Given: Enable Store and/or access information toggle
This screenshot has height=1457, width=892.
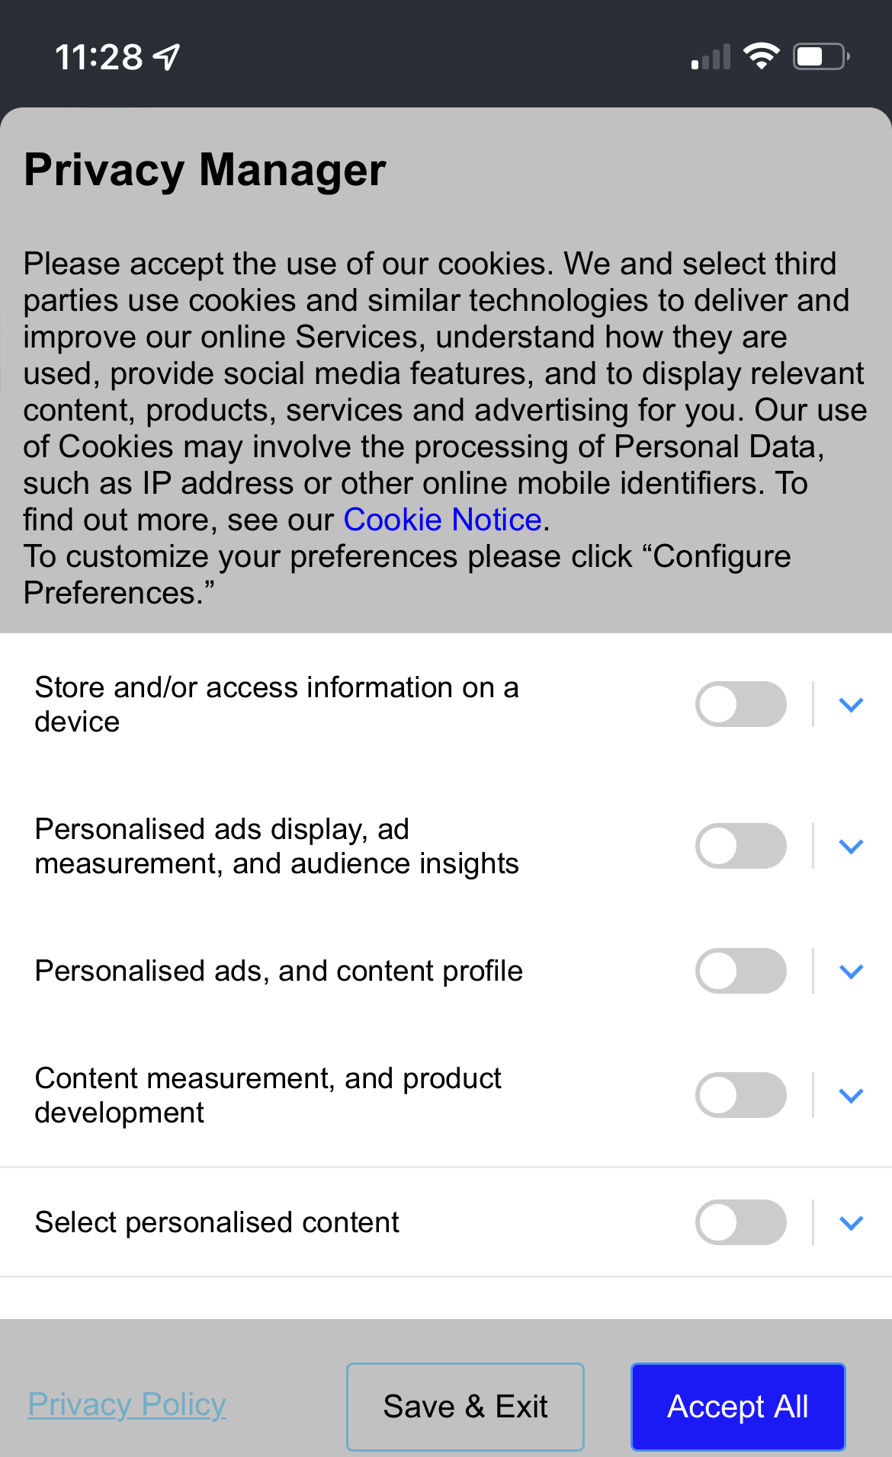Looking at the screenshot, I should point(740,704).
